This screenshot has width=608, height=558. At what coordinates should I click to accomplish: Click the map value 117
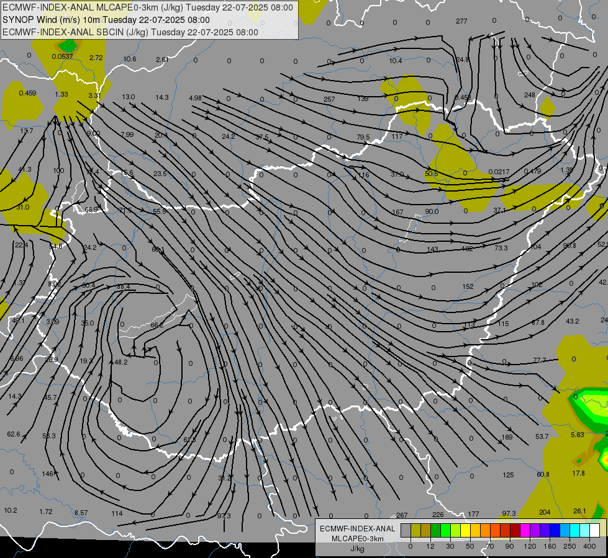click(x=397, y=136)
